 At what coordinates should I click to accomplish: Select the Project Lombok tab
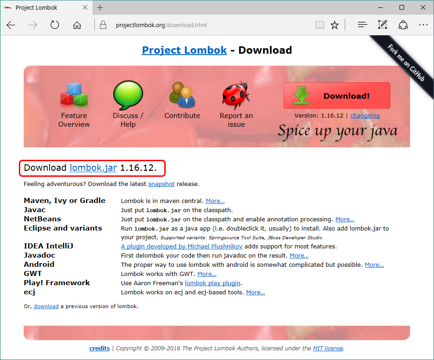(x=46, y=7)
